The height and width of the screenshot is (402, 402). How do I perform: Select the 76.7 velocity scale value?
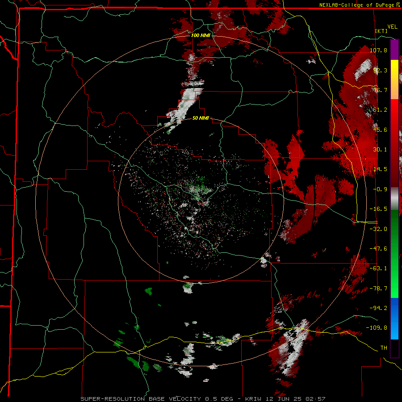pos(380,90)
